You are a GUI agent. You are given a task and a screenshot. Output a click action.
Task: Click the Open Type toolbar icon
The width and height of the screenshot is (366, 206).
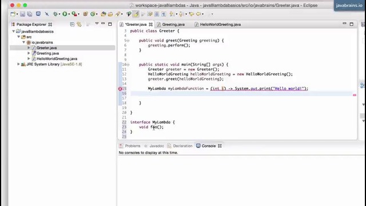[103, 14]
